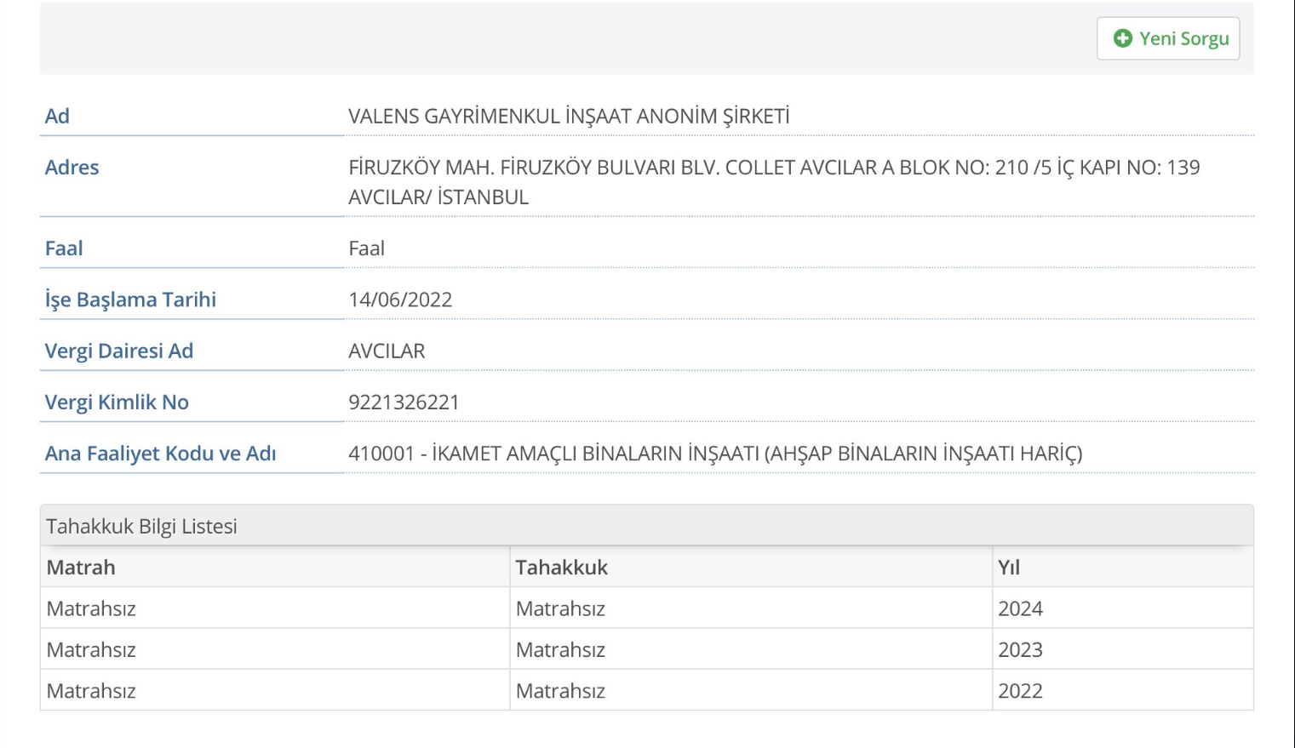
Task: Click the Yıl column header
Action: pyautogui.click(x=1009, y=568)
